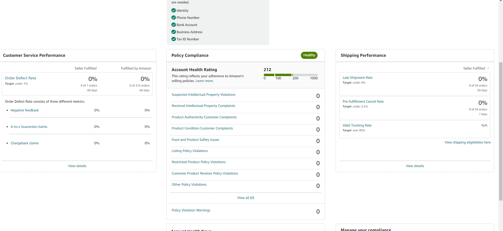Click the Policy Compliance heading

coord(190,55)
